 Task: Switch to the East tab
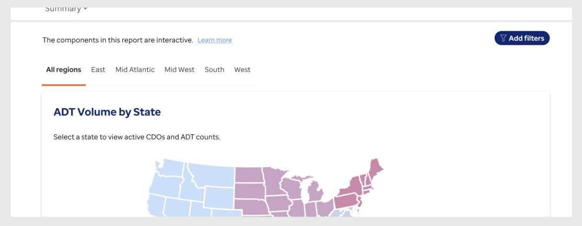coord(98,70)
